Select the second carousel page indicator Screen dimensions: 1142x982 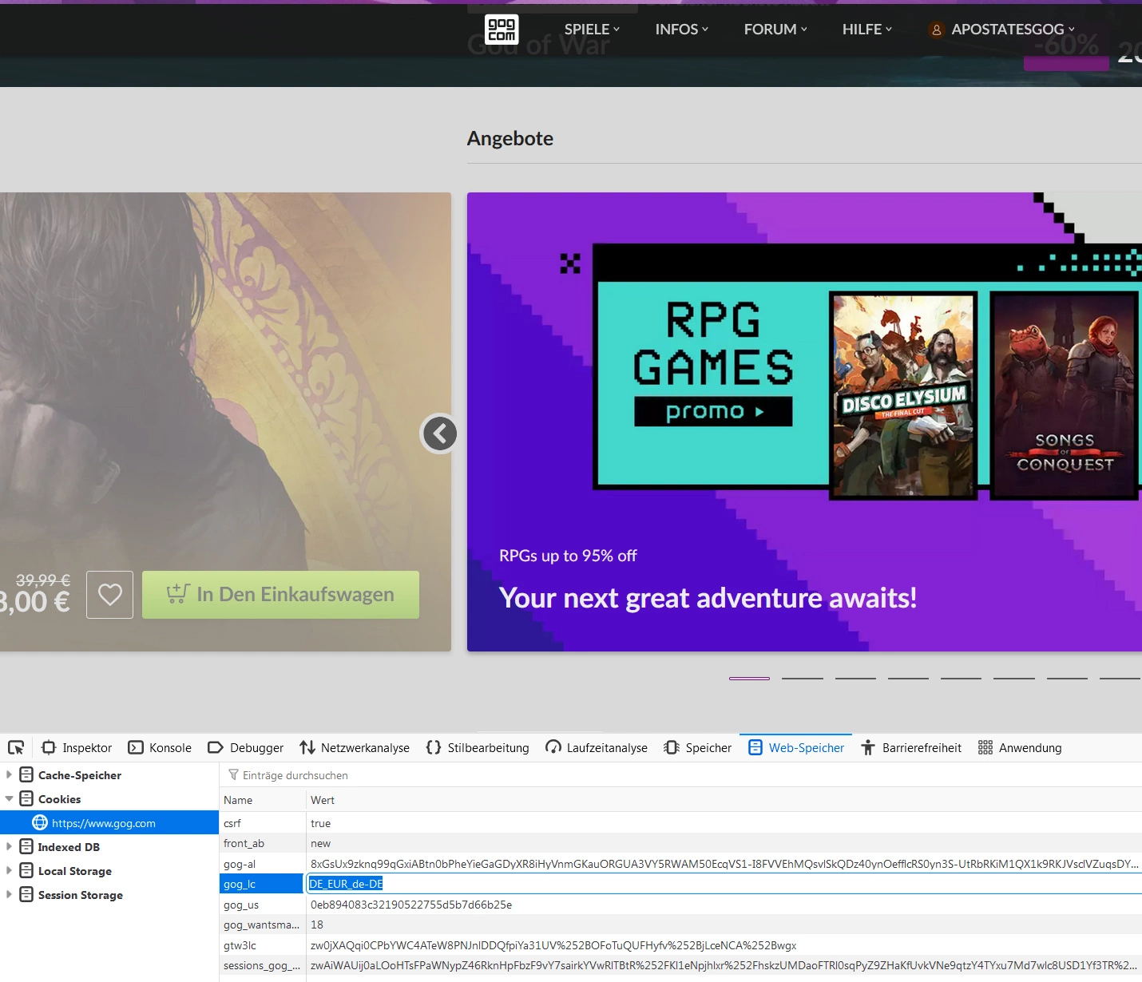tap(803, 679)
